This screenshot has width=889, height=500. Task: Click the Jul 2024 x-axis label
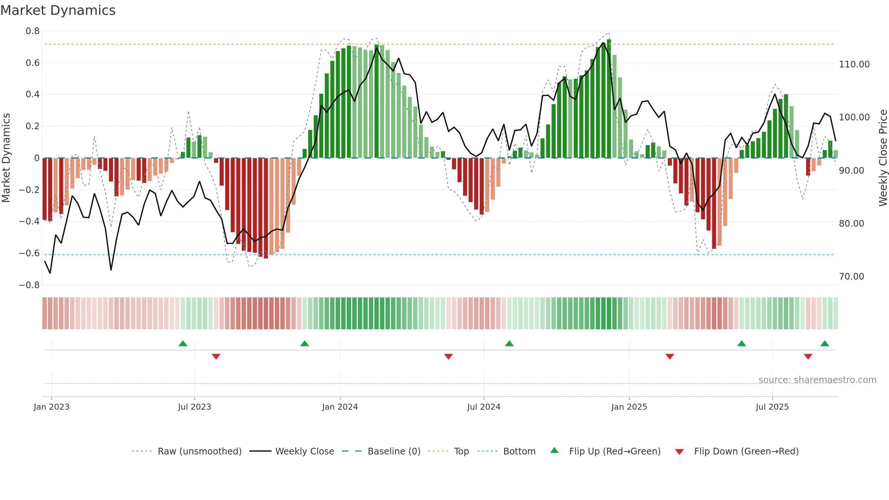(x=484, y=407)
